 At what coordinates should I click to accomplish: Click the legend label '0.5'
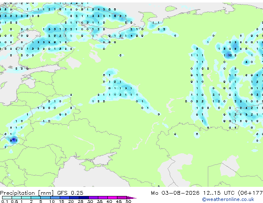[x=15, y=201]
